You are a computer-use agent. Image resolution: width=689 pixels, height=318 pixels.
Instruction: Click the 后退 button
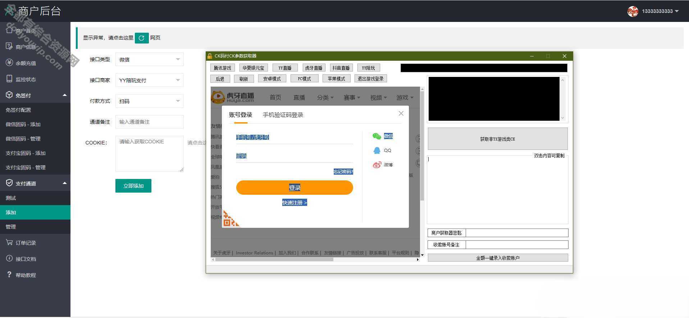[x=220, y=79]
